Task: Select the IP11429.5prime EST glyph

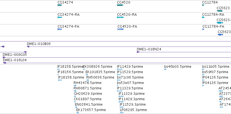Action: [x=120, y=69]
